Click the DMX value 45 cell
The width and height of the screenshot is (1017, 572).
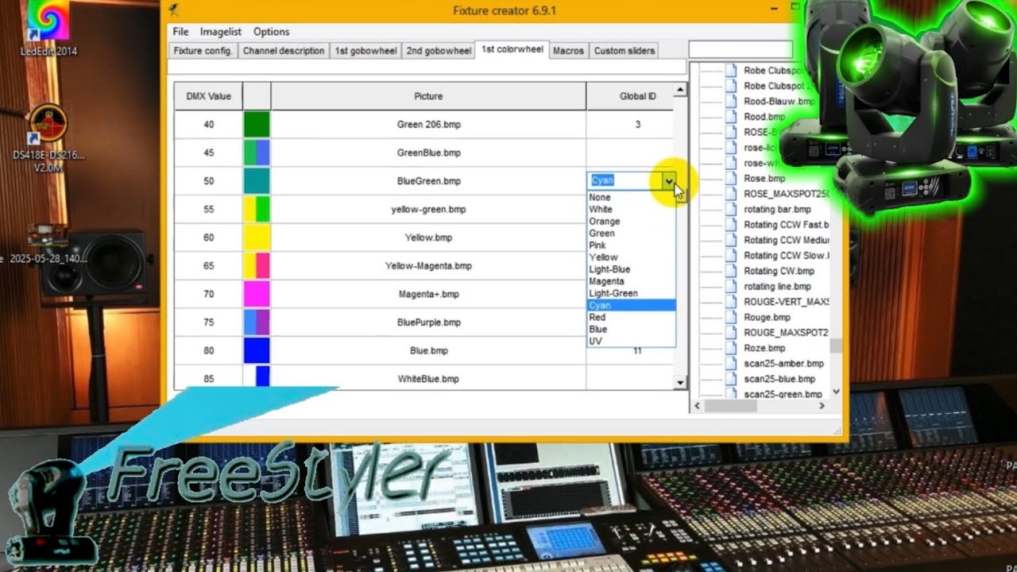(208, 153)
